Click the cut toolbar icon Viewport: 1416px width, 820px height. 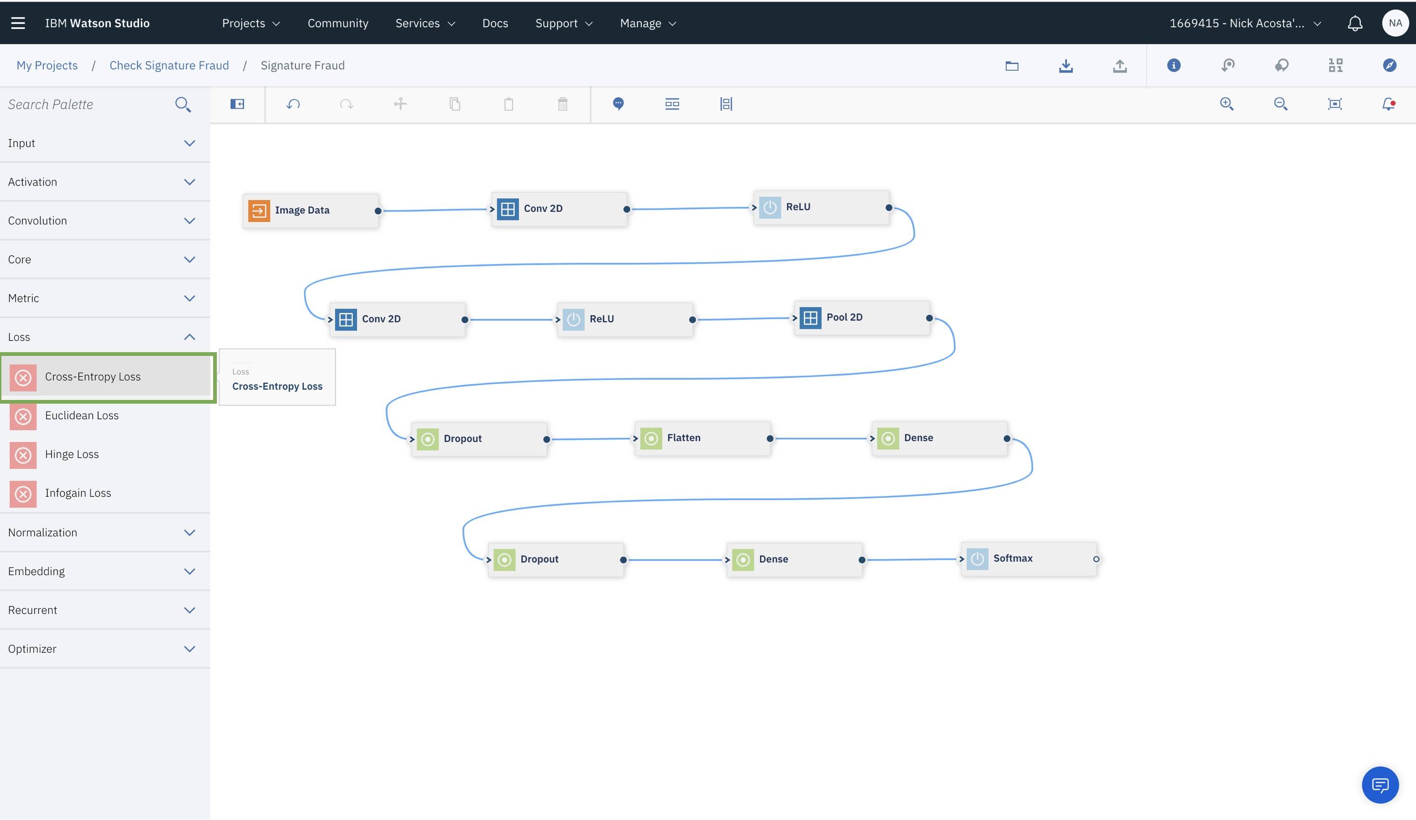click(400, 104)
